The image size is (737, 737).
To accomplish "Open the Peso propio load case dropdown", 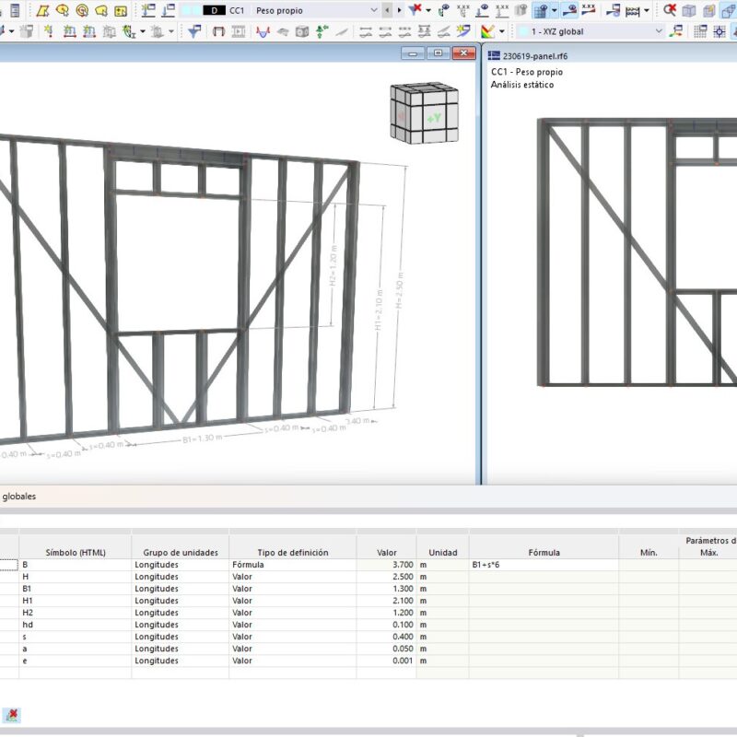I will click(x=374, y=10).
